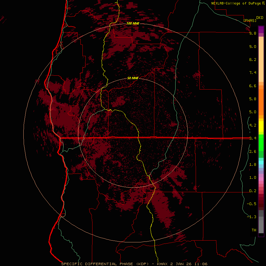This screenshot has width=266, height=266.
Task: Click the 9.0 legend value
Action: (x=253, y=47)
